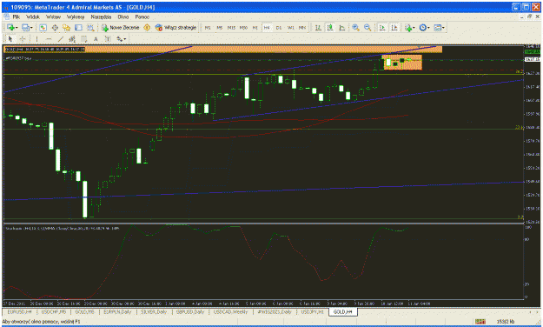This screenshot has height=327, width=543.
Task: Open the Strategy Tester
Action: click(90, 28)
